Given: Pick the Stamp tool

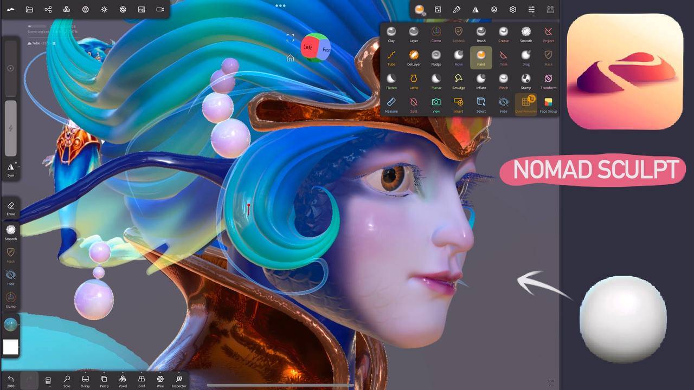Looking at the screenshot, I should click(x=526, y=81).
